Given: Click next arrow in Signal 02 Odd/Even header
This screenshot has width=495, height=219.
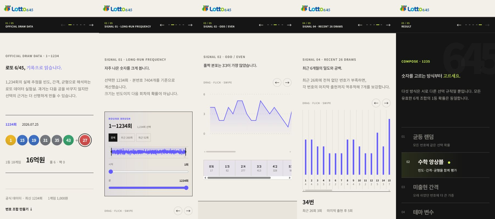Looking at the screenshot, I should pos(289,25).
